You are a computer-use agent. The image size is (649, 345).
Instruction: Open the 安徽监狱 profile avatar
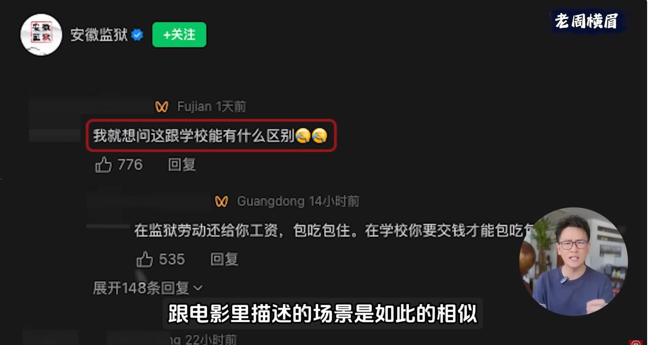[41, 35]
